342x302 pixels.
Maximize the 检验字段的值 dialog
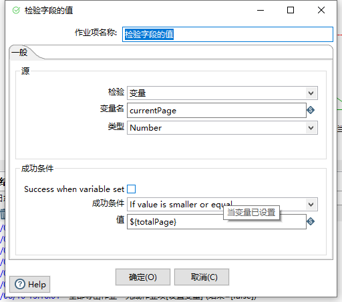[291, 10]
